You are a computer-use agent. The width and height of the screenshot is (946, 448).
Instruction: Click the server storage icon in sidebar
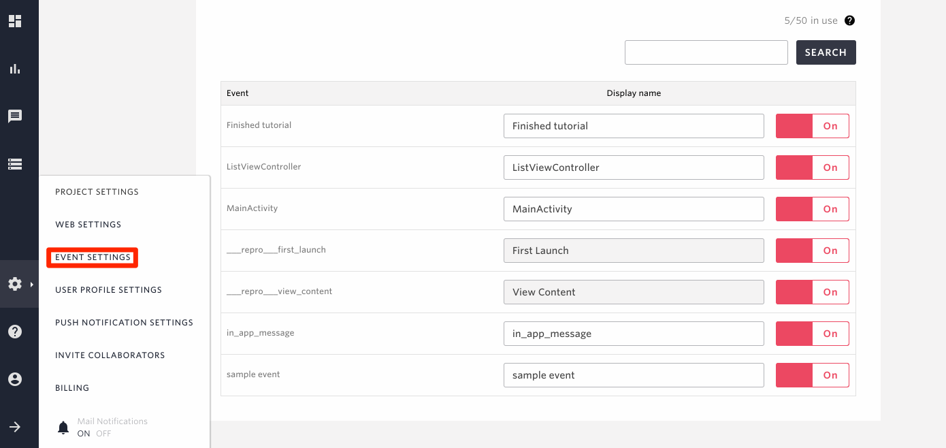tap(15, 164)
